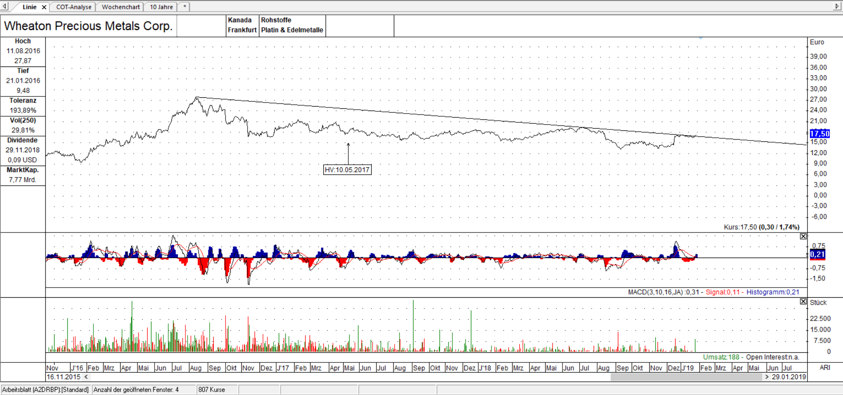
Task: Click the MarktKap. value 7,77 Mrd.
Action: tap(23, 180)
